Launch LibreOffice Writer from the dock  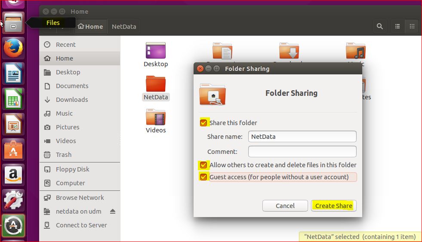[x=14, y=73]
